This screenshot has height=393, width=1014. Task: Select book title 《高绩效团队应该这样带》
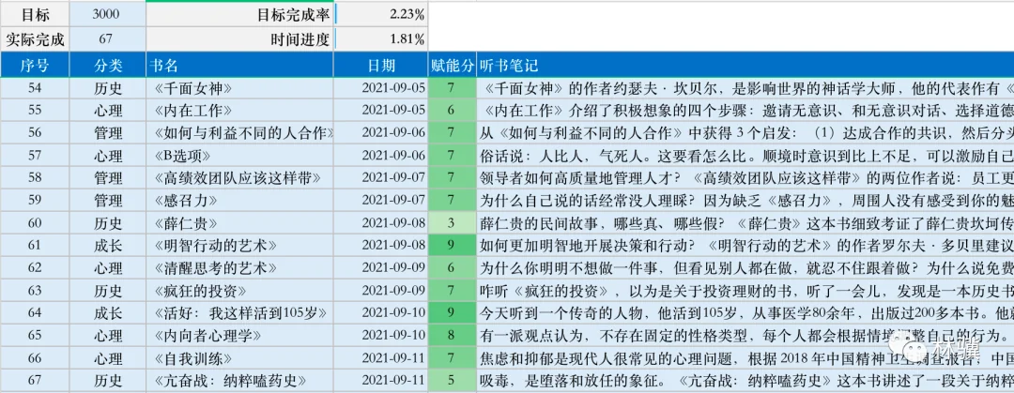tap(238, 178)
